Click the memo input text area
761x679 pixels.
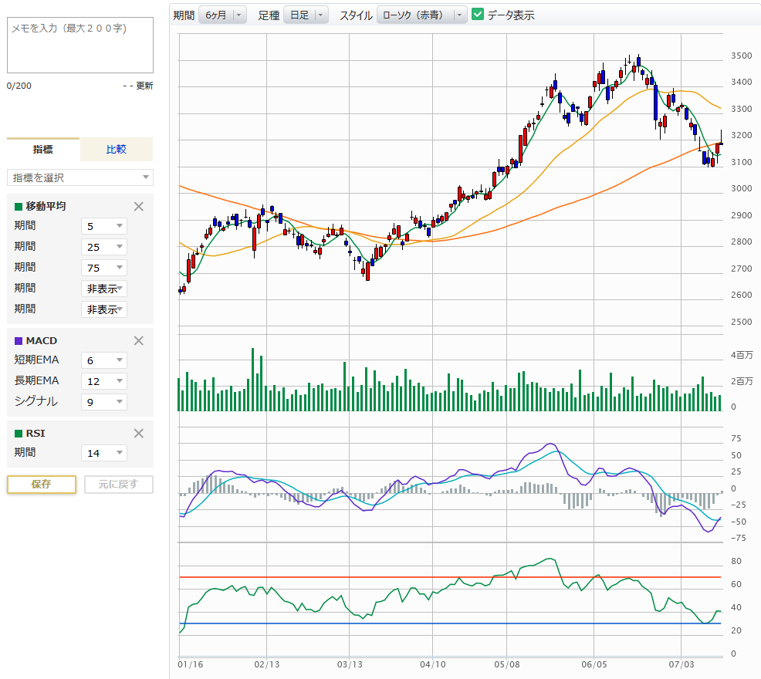[x=80, y=46]
